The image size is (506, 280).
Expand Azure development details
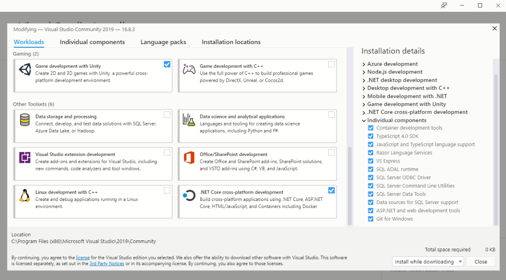364,64
